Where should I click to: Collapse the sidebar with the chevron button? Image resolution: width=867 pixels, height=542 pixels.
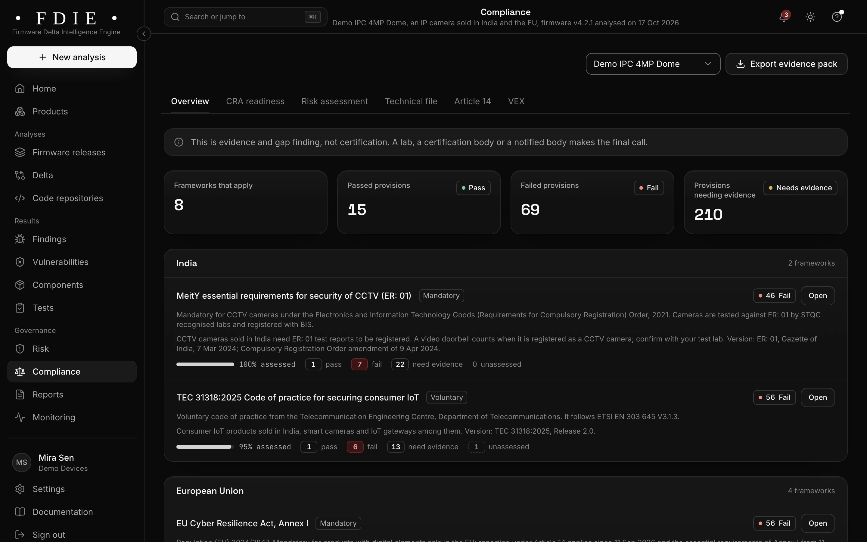pyautogui.click(x=144, y=34)
